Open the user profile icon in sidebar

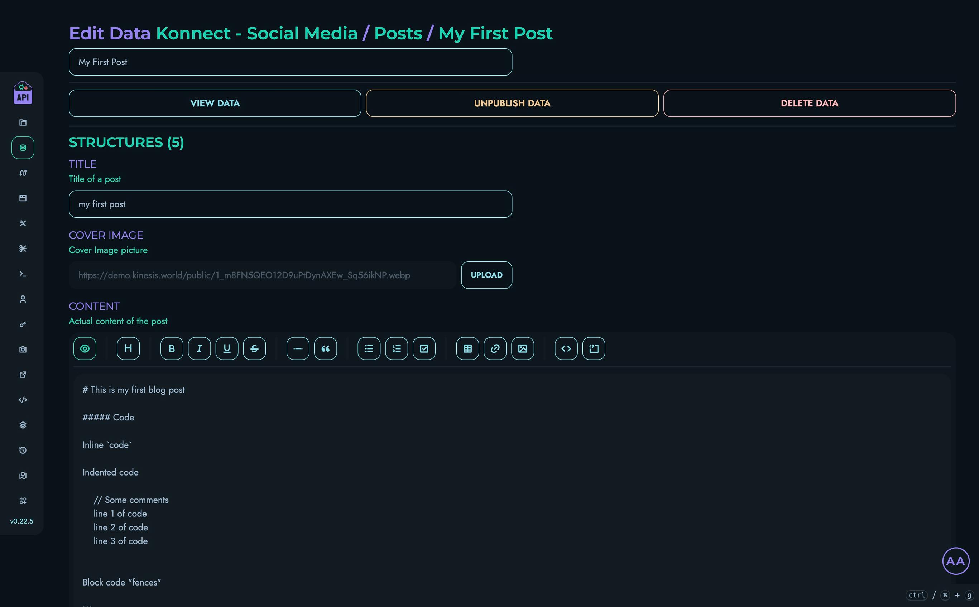point(23,299)
